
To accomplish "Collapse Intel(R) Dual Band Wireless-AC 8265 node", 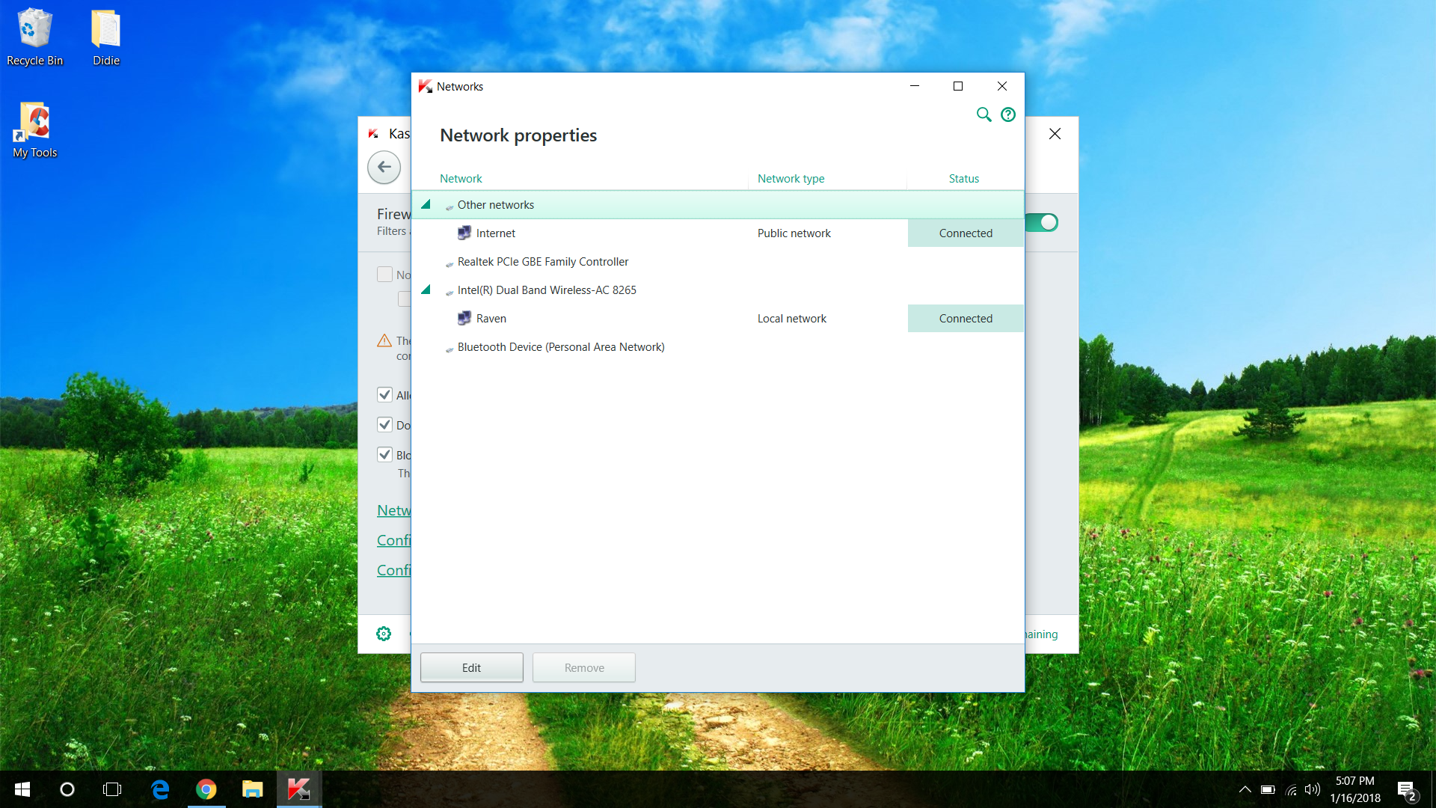I will point(426,290).
